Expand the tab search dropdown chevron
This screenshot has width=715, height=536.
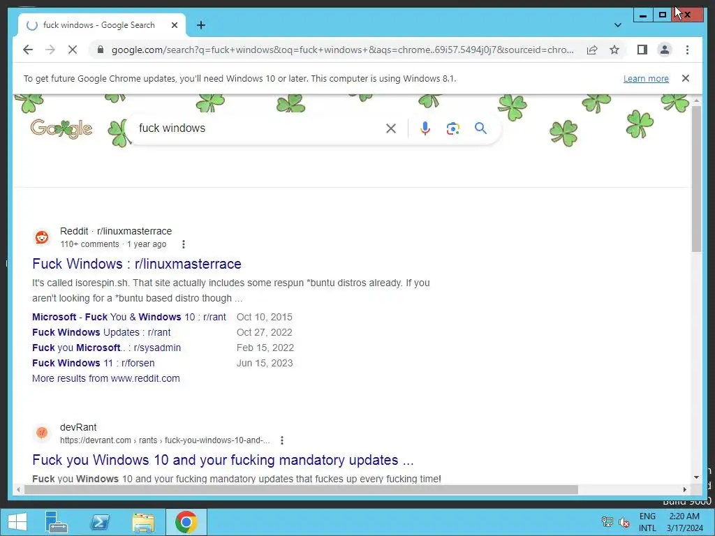618,25
